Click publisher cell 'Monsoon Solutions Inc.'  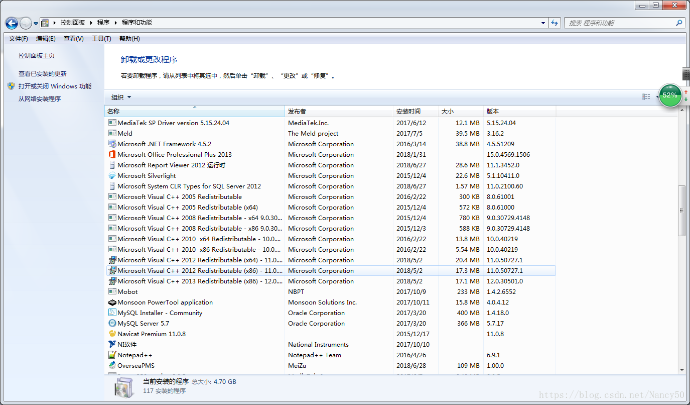[x=323, y=302]
